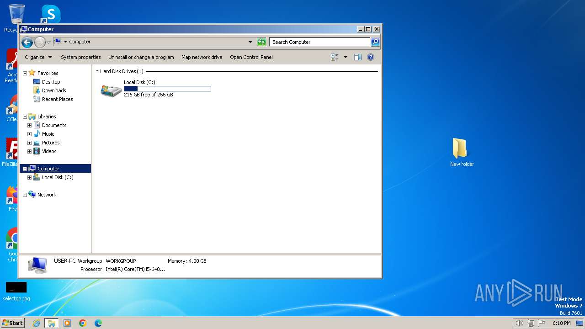Maximize the Computer window
The height and width of the screenshot is (329, 585).
point(368,29)
